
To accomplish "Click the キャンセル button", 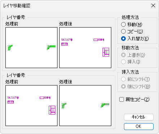I will pyautogui.click(x=139, y=117).
